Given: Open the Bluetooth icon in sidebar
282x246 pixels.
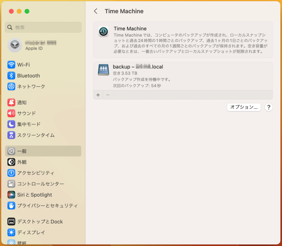Looking at the screenshot, I should 11,76.
